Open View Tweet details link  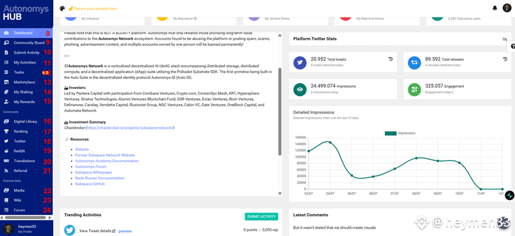click(97, 231)
